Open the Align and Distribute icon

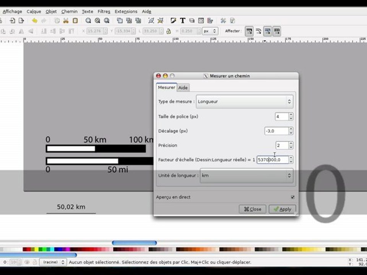click(x=210, y=21)
